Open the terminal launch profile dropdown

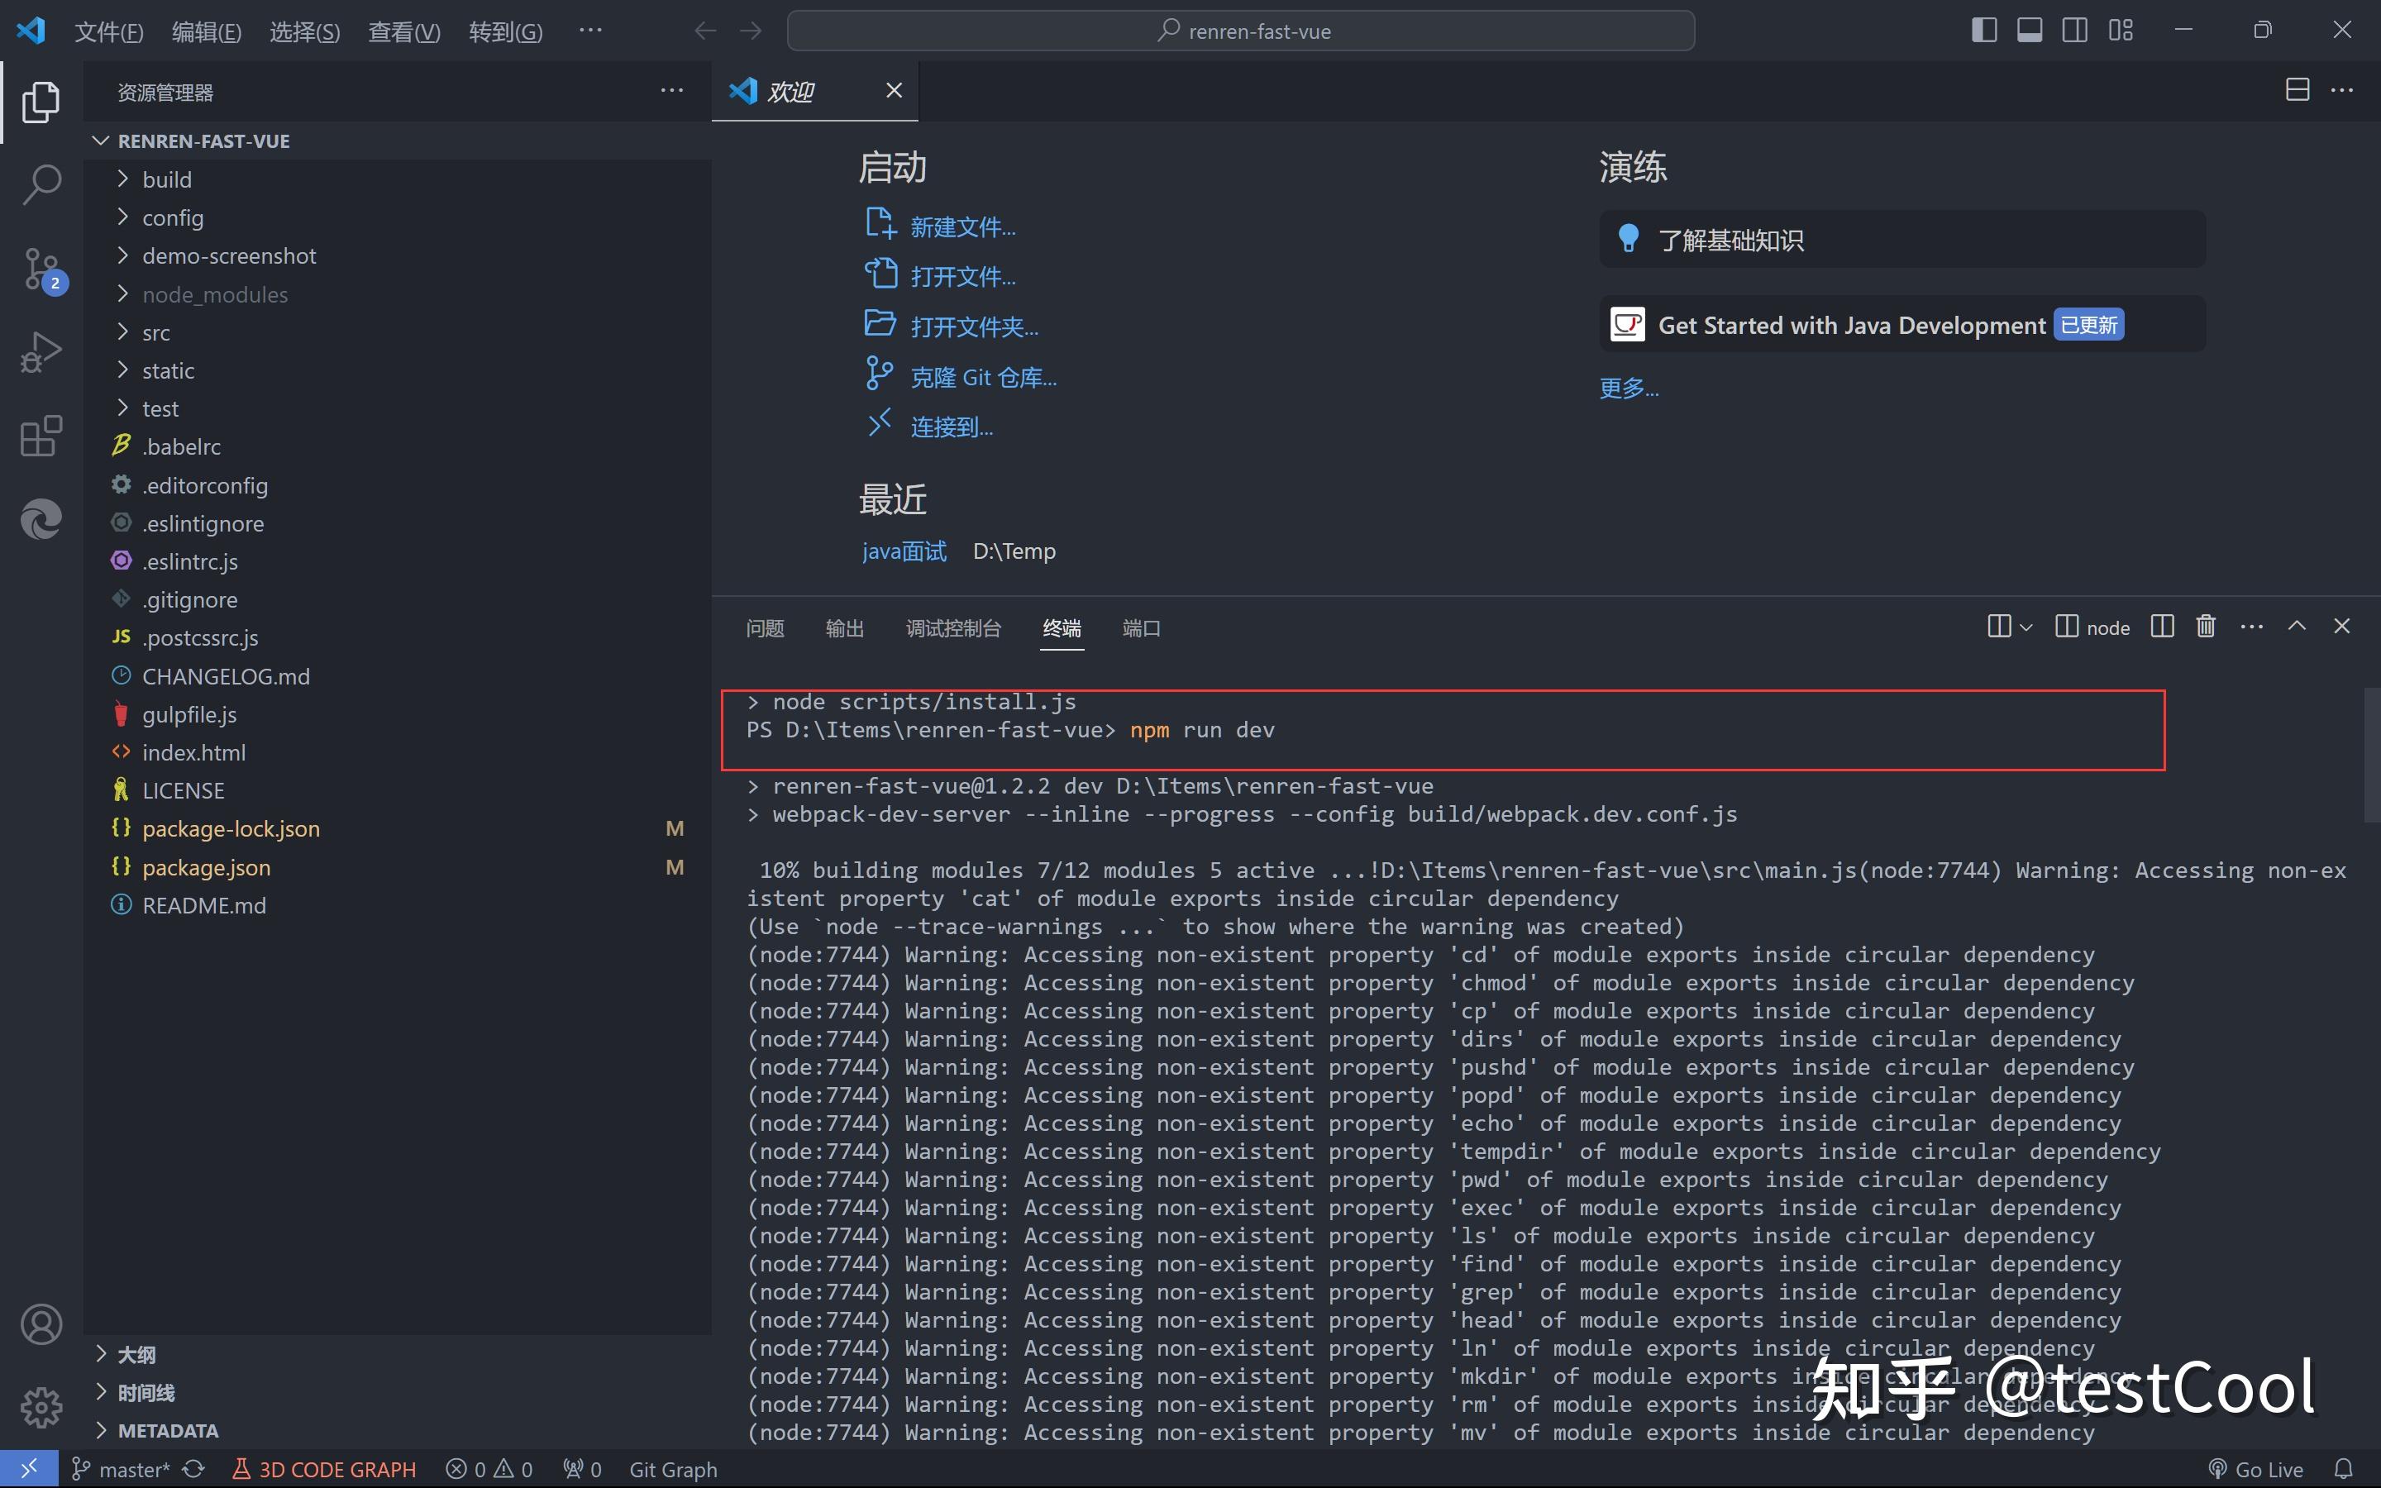[x=2024, y=627]
